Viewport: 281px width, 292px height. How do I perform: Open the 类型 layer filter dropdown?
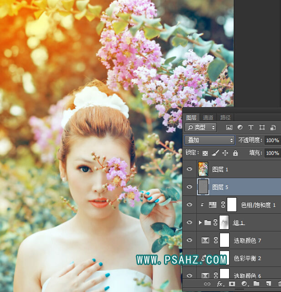click(201, 128)
